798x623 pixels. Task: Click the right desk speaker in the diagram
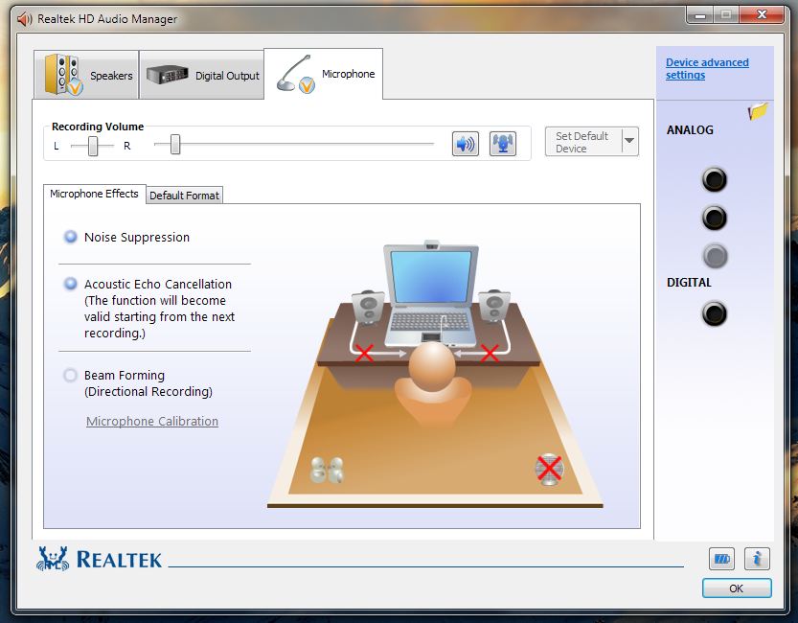(x=493, y=306)
